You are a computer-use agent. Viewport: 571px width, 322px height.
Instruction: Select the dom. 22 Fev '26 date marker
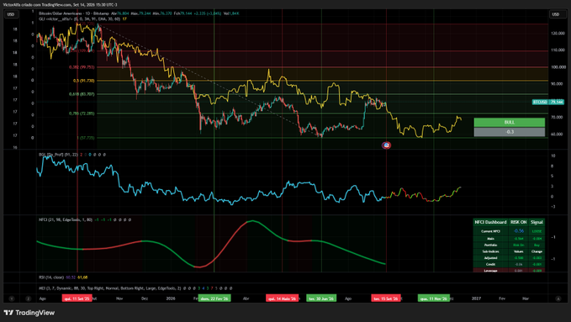pyautogui.click(x=214, y=298)
